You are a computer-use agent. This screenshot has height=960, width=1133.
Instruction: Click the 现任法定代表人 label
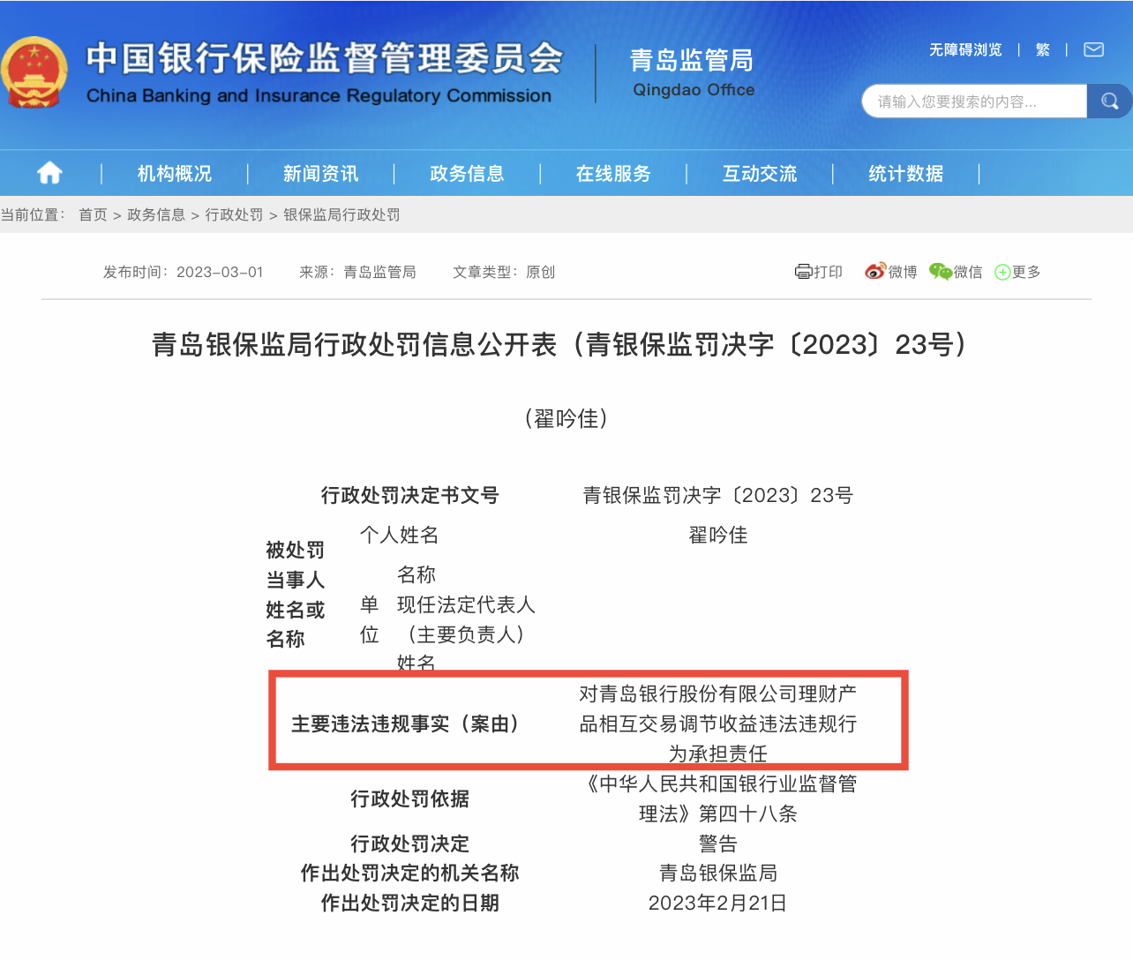tap(466, 604)
